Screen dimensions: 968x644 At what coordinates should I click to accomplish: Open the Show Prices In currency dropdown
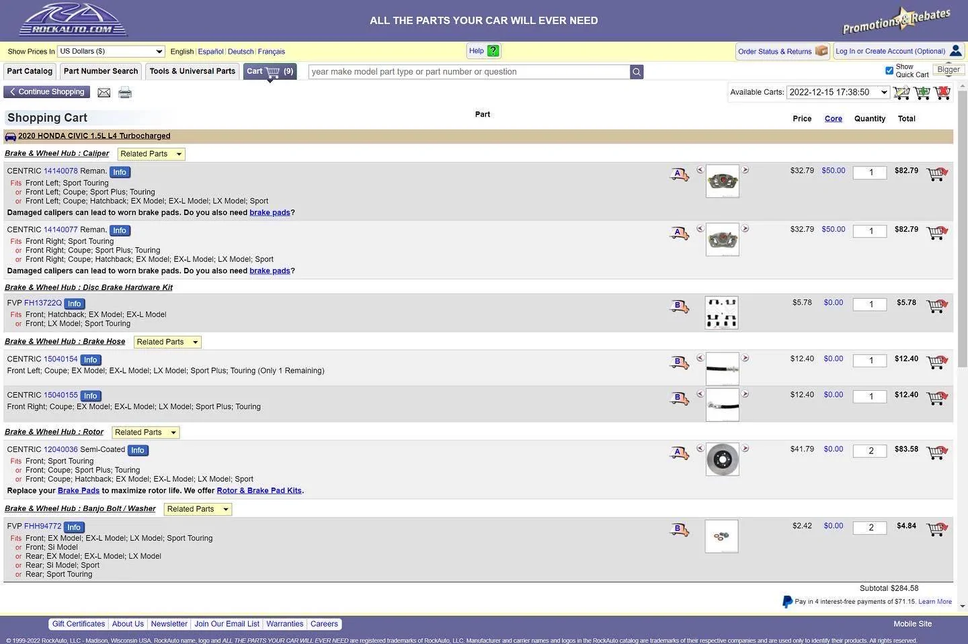tap(111, 51)
